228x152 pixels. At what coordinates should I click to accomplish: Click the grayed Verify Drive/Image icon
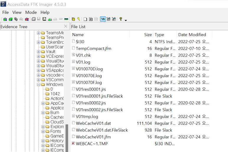pyautogui.click(x=61, y=19)
